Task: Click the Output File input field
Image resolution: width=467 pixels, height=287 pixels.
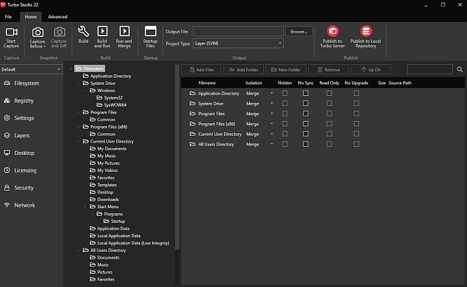Action: (238, 32)
